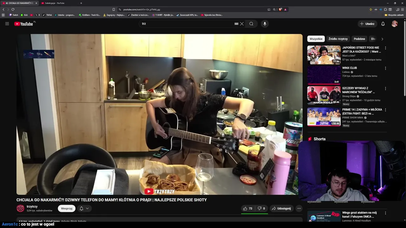
Task: Click the Wesprzyj support button
Action: 67,208
